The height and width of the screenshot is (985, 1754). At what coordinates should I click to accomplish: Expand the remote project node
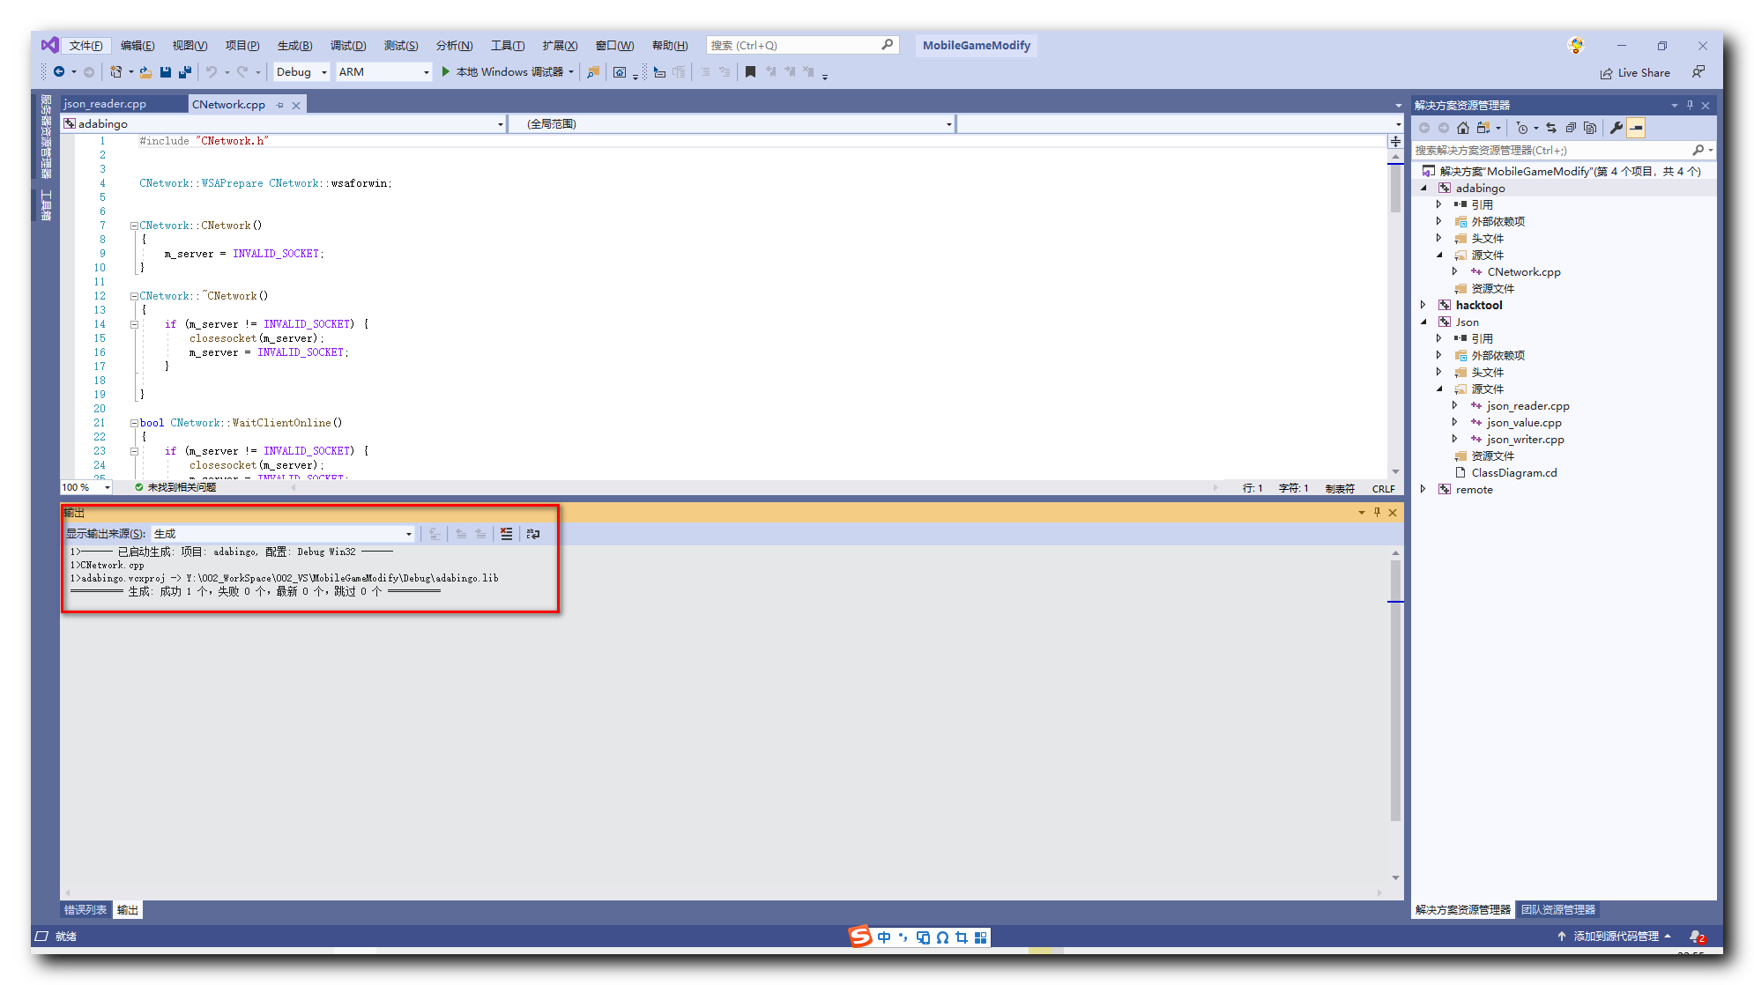1423,489
